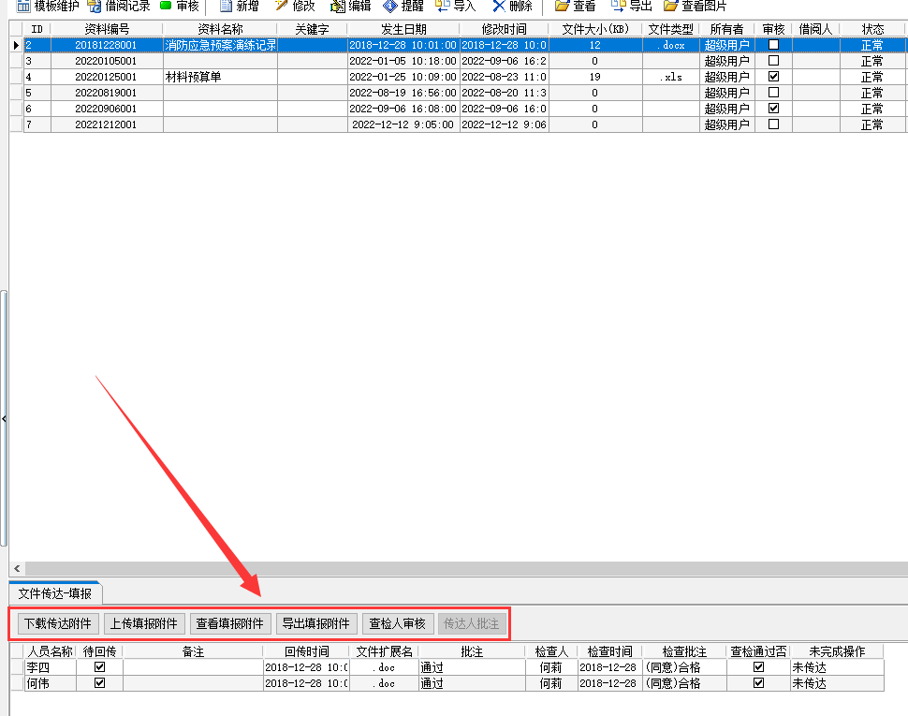This screenshot has height=716, width=908.
Task: Tick 审核 checkbox for record 20181228001
Action: coord(773,45)
